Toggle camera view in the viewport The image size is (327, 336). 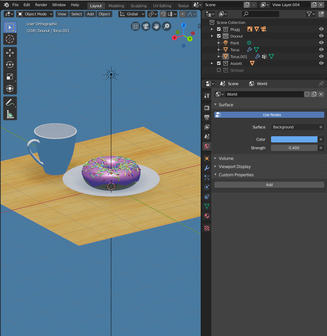point(146,26)
